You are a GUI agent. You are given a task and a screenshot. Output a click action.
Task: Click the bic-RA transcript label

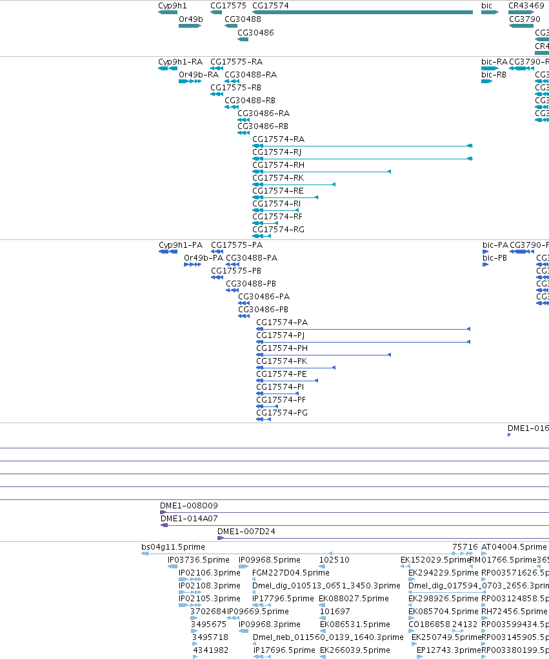[x=494, y=62]
